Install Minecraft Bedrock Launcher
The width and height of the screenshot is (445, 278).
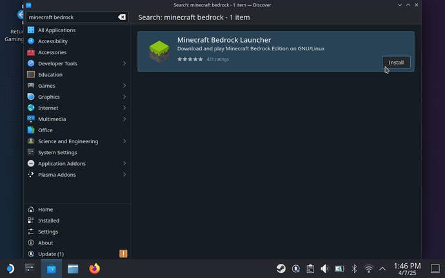coord(396,62)
